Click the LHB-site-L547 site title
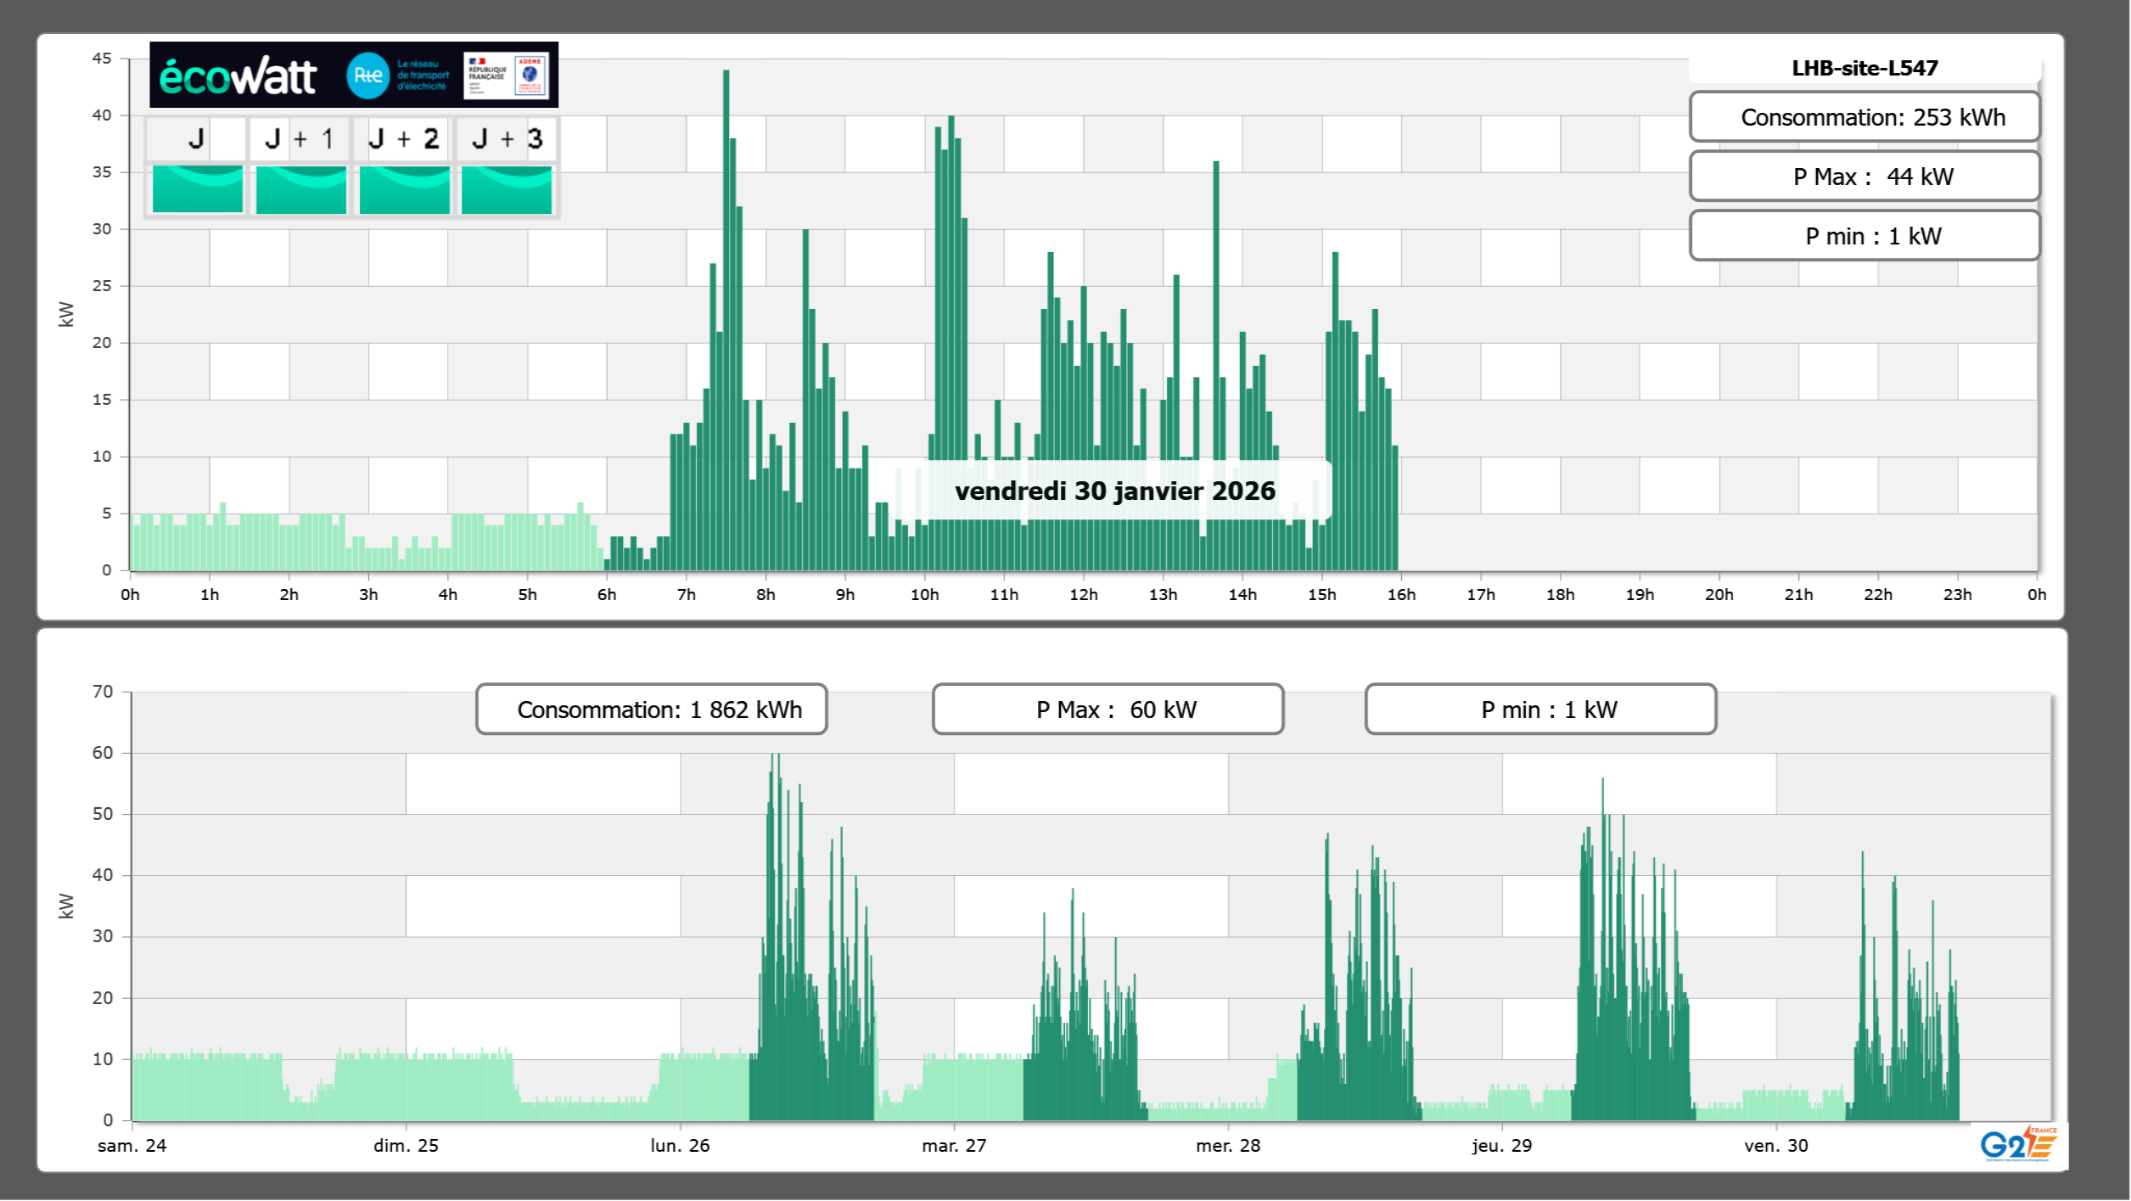The height and width of the screenshot is (1201, 2131). pos(1864,68)
